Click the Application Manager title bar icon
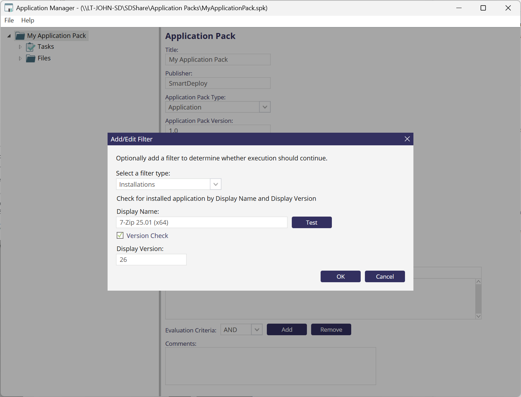This screenshot has width=521, height=397. [x=8, y=8]
